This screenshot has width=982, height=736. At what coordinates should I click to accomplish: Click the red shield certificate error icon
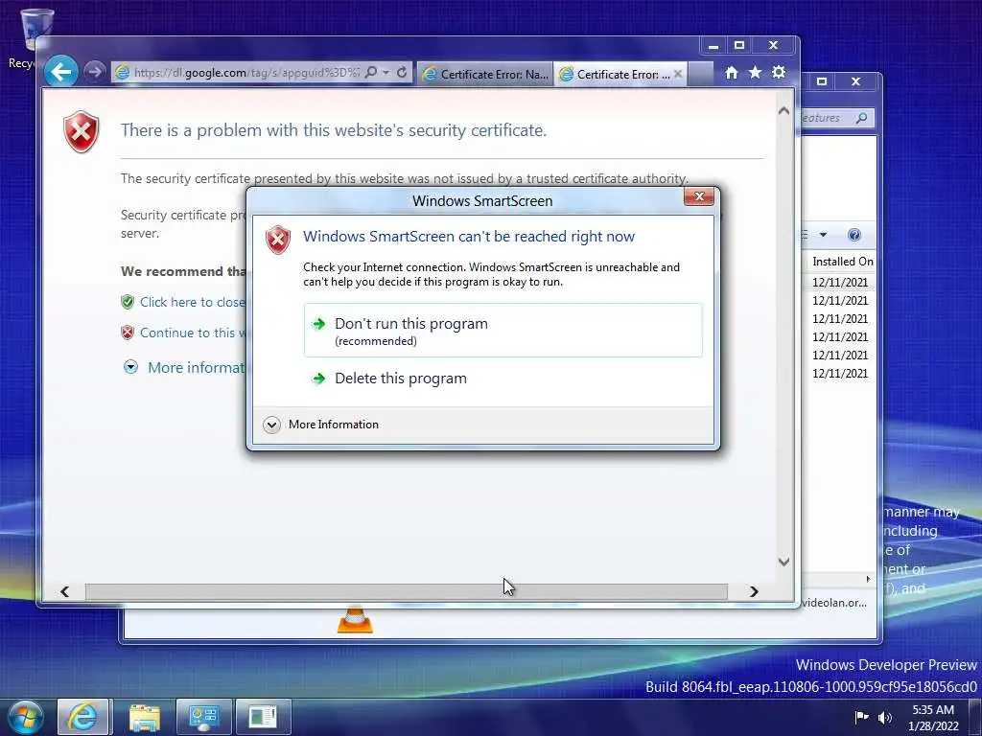[81, 131]
